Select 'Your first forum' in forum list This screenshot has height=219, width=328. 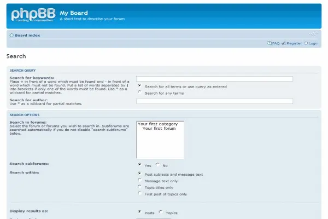tap(159, 129)
